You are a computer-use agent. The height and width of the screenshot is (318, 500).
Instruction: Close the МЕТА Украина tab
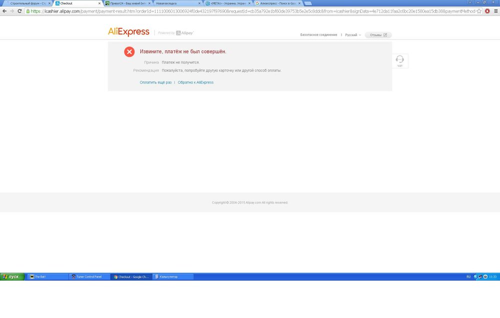click(249, 3)
